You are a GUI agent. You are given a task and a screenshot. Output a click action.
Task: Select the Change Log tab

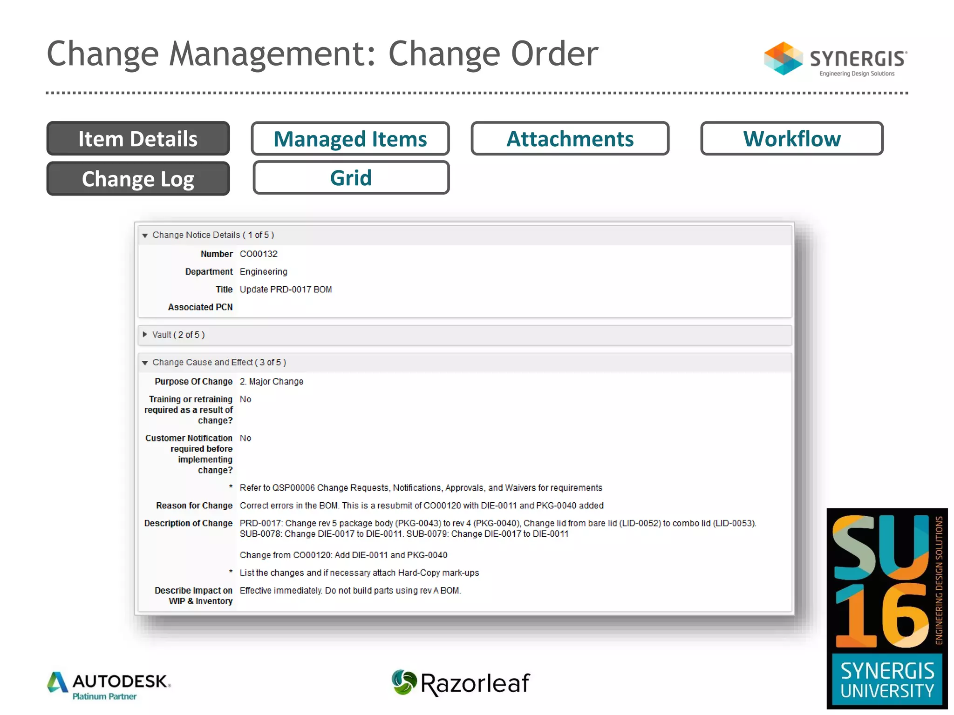(x=138, y=179)
